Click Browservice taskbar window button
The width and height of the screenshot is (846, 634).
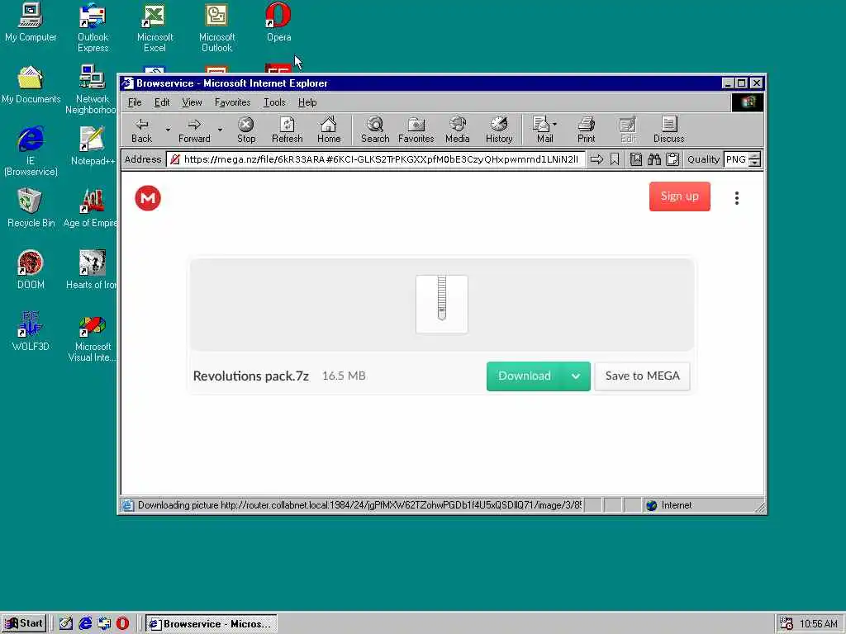click(x=211, y=624)
